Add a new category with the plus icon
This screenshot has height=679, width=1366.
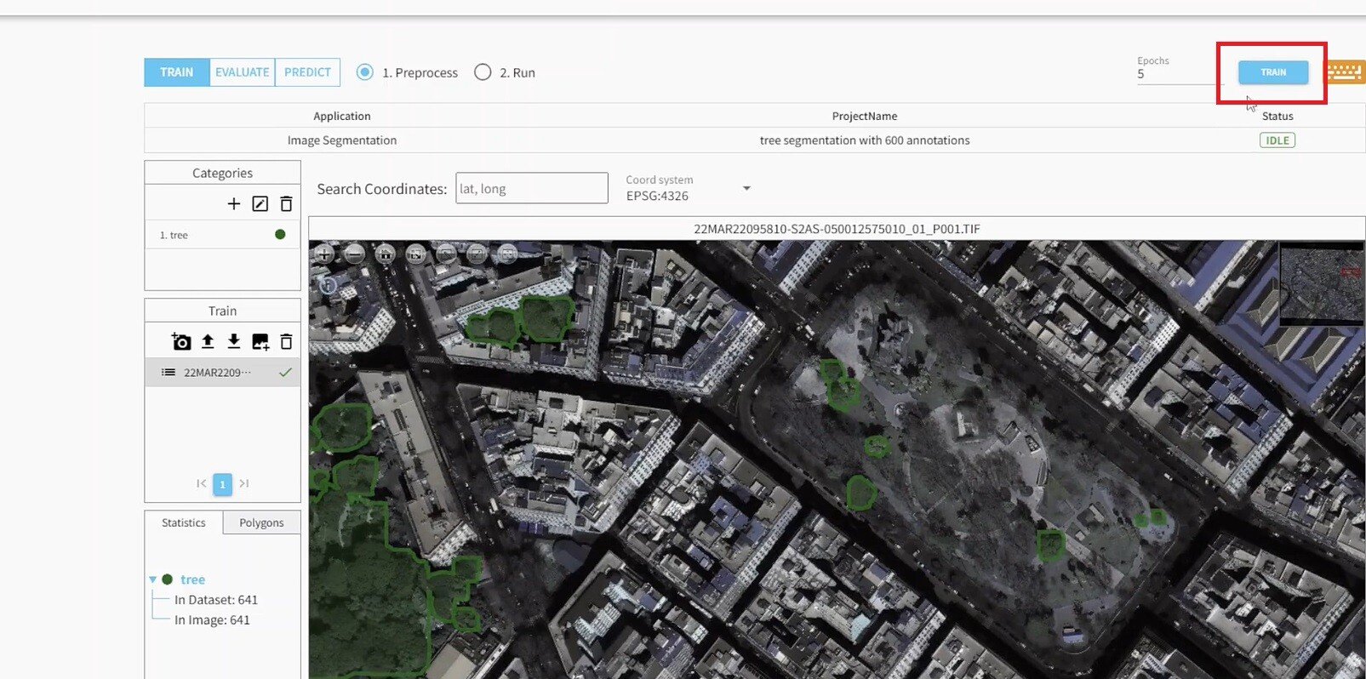click(x=234, y=203)
